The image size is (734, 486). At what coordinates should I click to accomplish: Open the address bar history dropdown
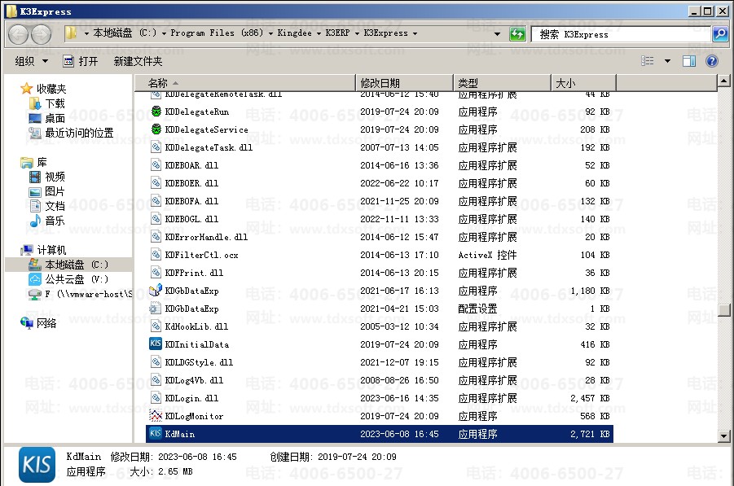pos(498,34)
